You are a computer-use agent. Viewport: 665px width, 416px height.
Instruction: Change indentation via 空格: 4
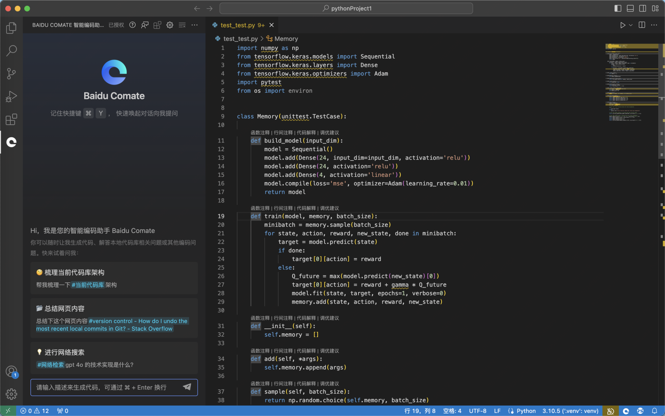452,411
